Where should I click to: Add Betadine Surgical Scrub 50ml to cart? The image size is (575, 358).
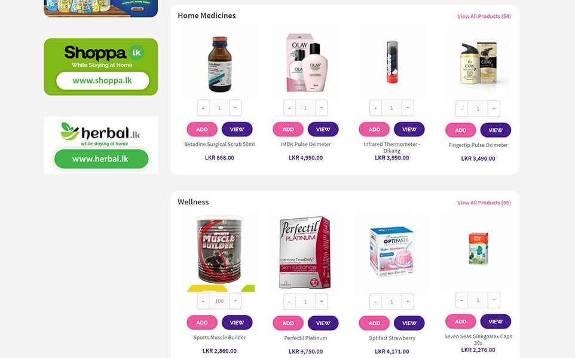201,130
